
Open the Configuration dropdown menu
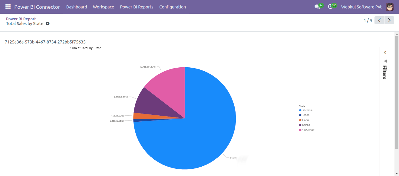point(173,7)
